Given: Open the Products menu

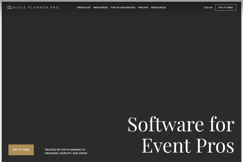Looking at the screenshot, I should (84, 7).
